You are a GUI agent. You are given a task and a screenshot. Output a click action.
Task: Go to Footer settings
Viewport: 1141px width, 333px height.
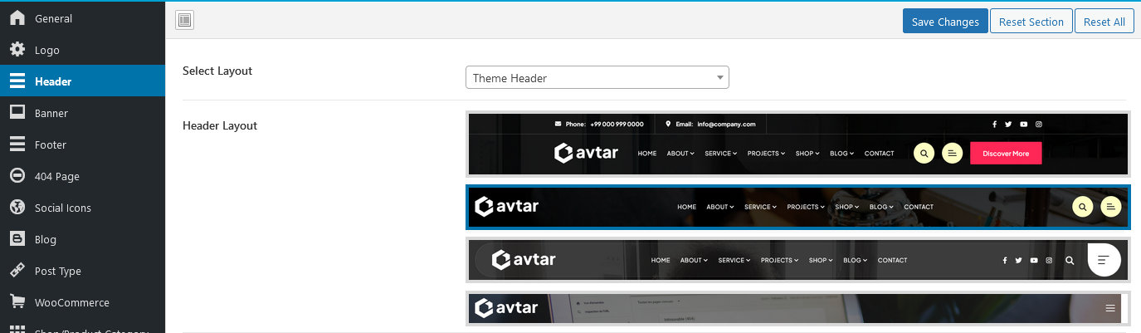click(x=83, y=144)
